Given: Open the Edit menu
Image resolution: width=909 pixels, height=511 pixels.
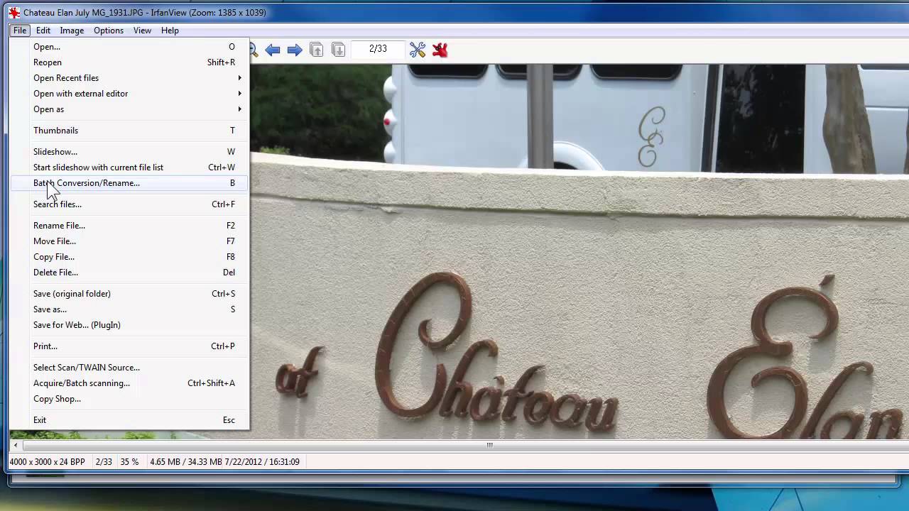Looking at the screenshot, I should [43, 31].
